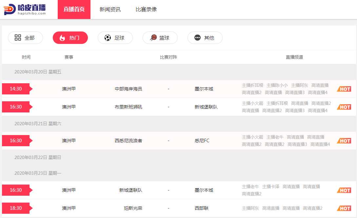The height and width of the screenshot is (218, 357).
Task: Open 高清直播2 in 珀斯光荣 row
Action: (313, 208)
